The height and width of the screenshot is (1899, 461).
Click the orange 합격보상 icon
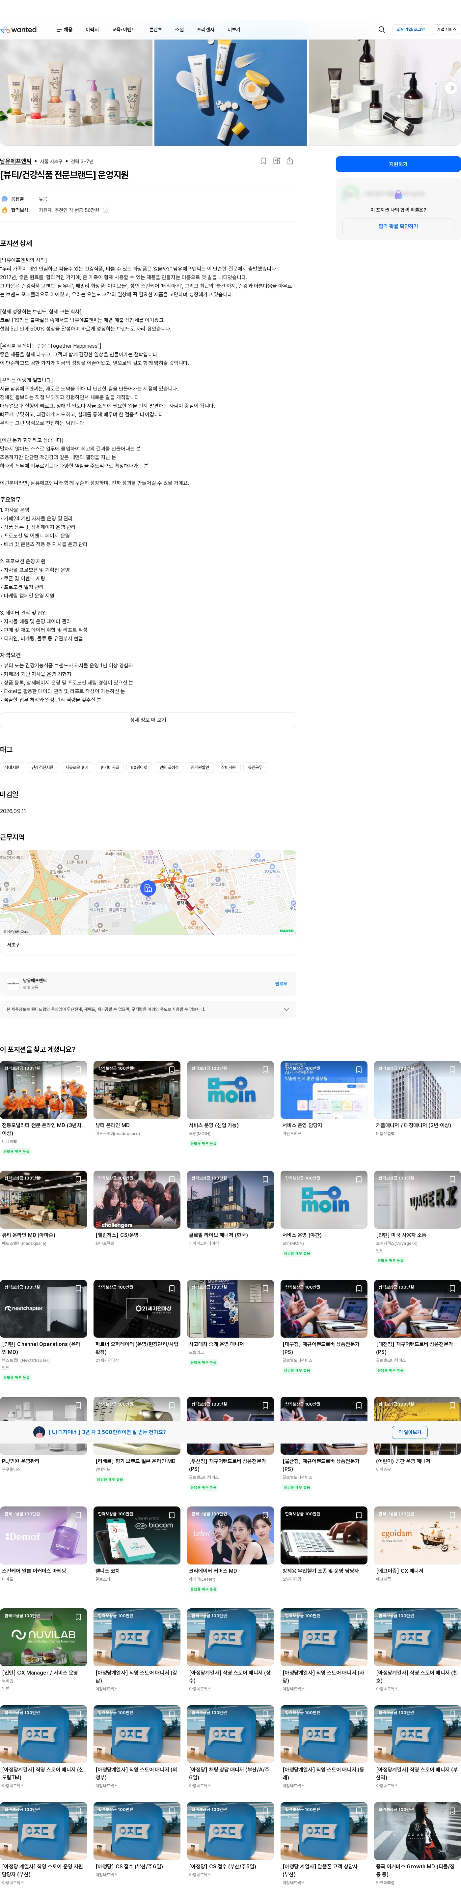(x=4, y=210)
